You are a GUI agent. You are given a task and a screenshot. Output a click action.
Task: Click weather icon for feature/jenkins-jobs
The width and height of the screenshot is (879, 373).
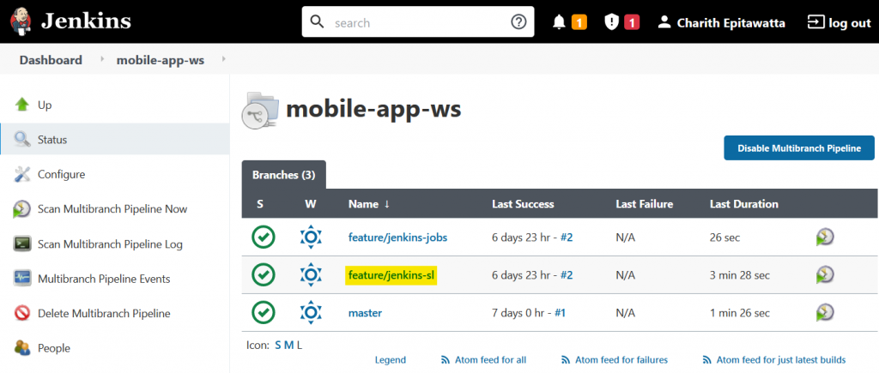pos(311,238)
